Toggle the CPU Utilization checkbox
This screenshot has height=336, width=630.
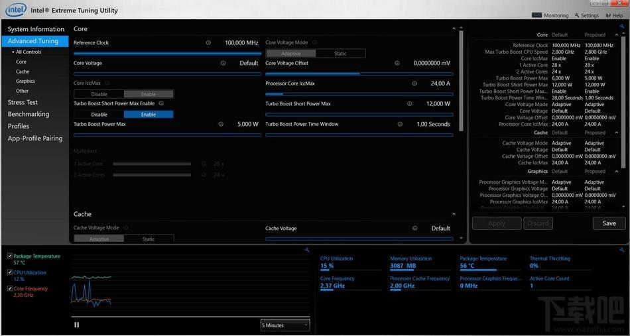pyautogui.click(x=9, y=272)
